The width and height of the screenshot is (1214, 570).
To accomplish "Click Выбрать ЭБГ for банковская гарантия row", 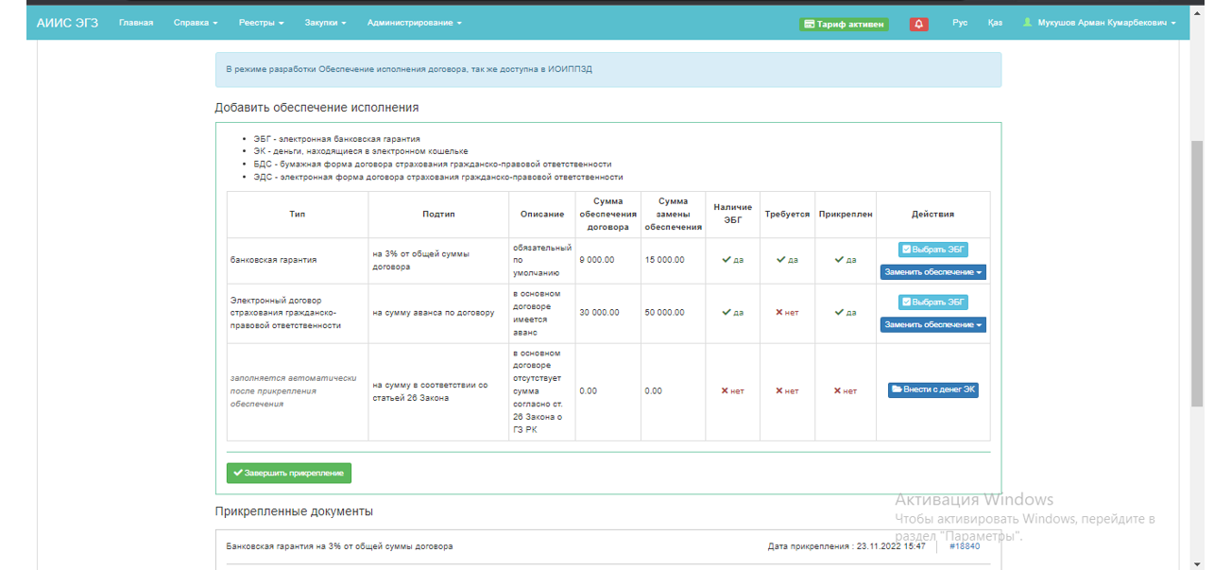I will [x=932, y=250].
